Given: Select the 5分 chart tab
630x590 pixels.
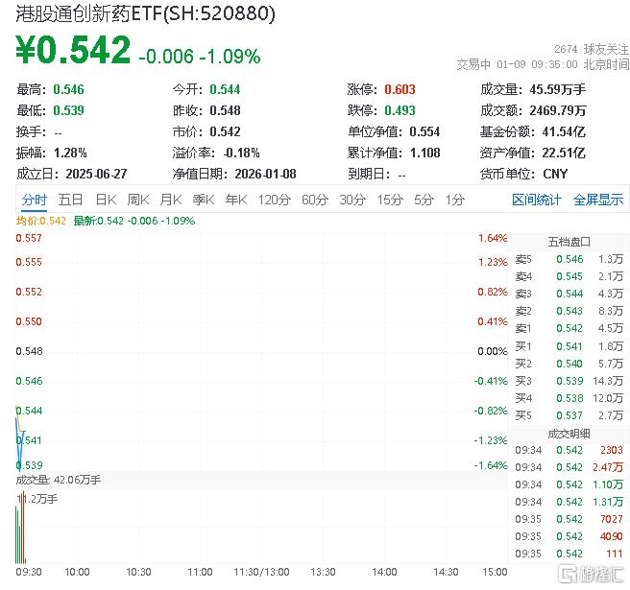Looking at the screenshot, I should point(424,200).
